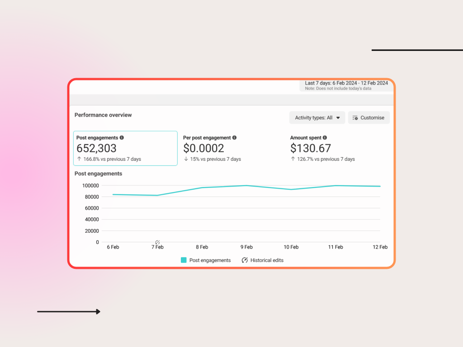Click the 60000 y-axis label
This screenshot has height=347, width=463.
click(x=92, y=208)
